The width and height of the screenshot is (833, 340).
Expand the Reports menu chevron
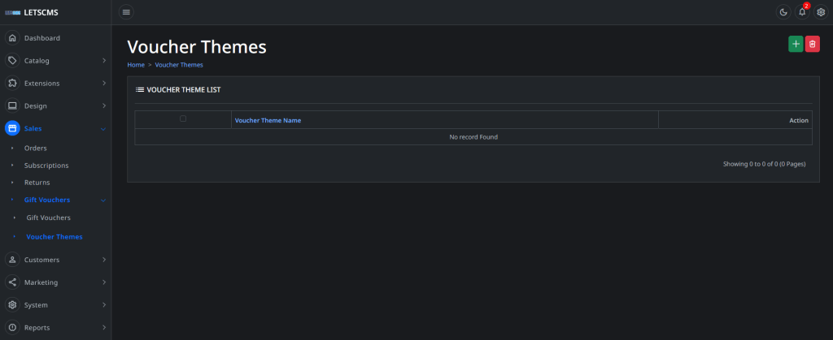(x=104, y=328)
